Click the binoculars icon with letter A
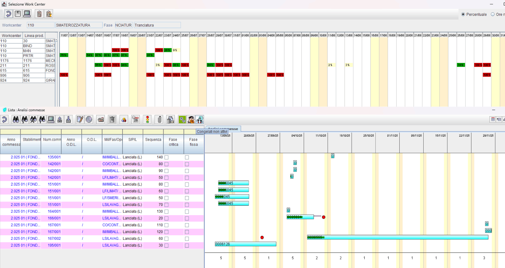The width and height of the screenshot is (505, 268). point(33,120)
